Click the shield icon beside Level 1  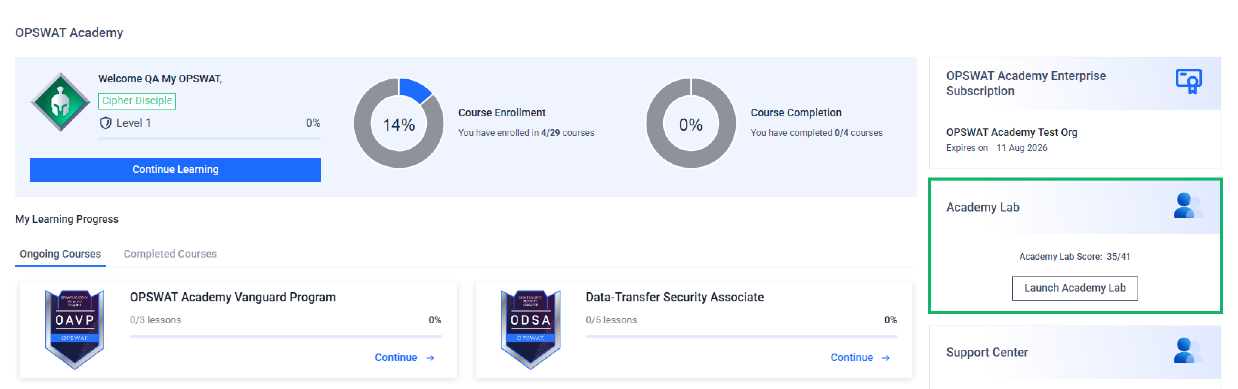pyautogui.click(x=105, y=123)
